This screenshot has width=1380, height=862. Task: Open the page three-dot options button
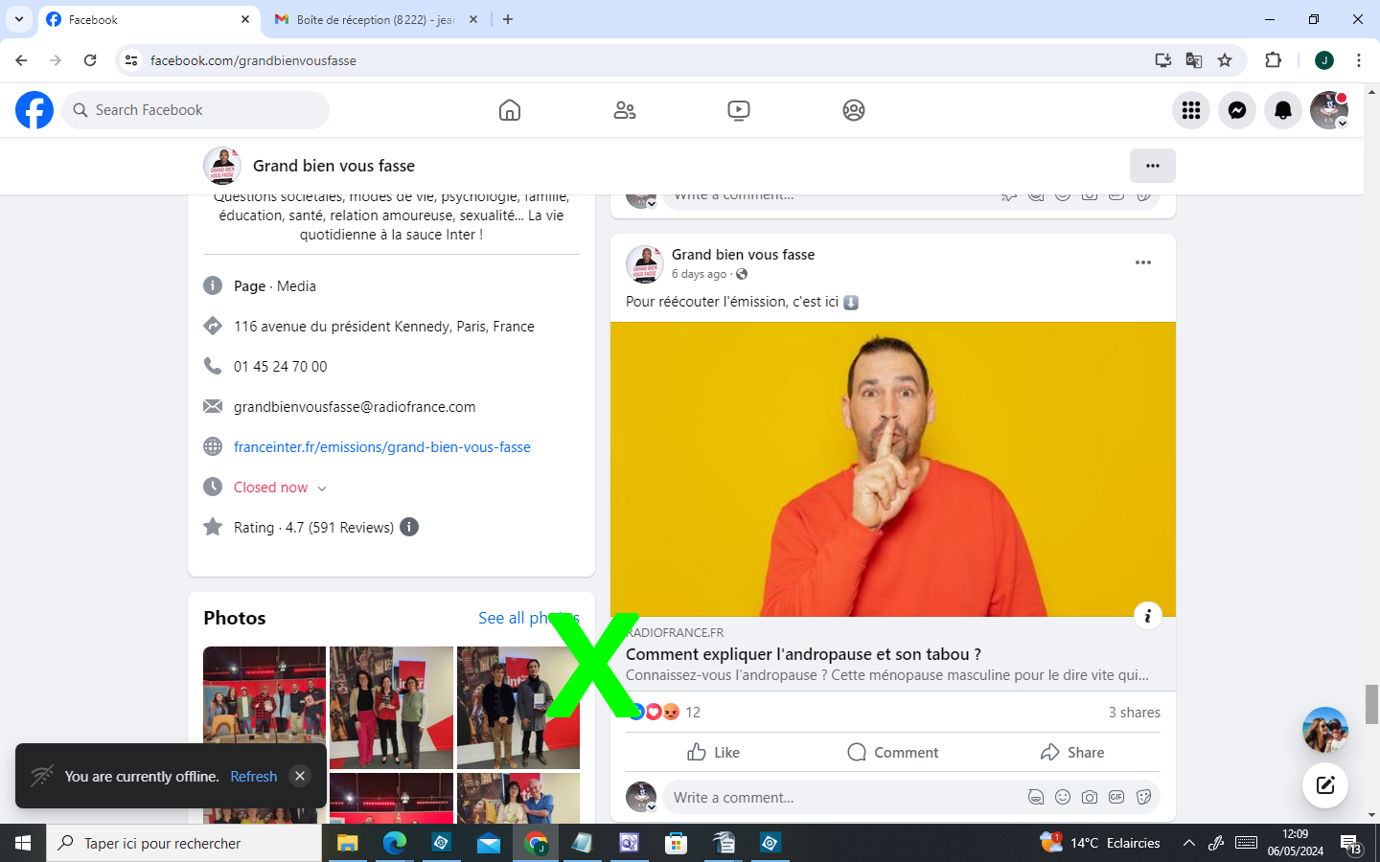pyautogui.click(x=1152, y=166)
